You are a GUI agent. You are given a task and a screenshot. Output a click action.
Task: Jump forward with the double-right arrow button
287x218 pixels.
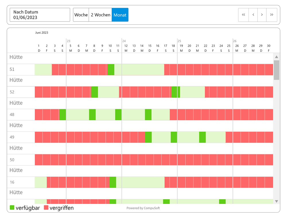point(272,15)
